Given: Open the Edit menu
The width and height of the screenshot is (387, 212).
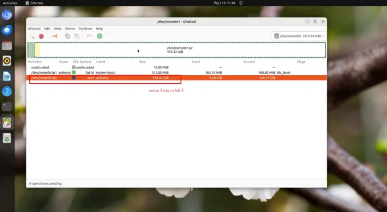Looking at the screenshot, I should (x=47, y=29).
